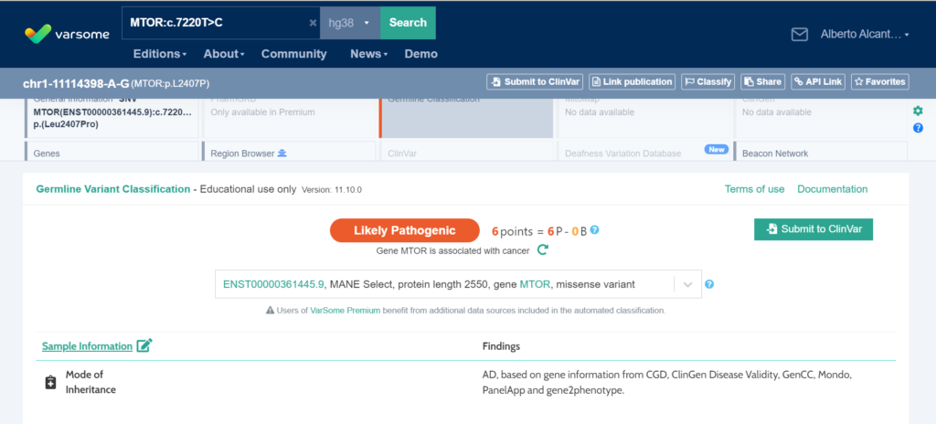936x424 pixels.
Task: Click the green settings gear icon
Action: [918, 111]
